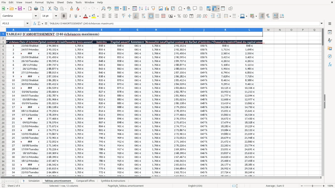
Task: Open the font name dropdown
Action: pyautogui.click(x=36, y=16)
